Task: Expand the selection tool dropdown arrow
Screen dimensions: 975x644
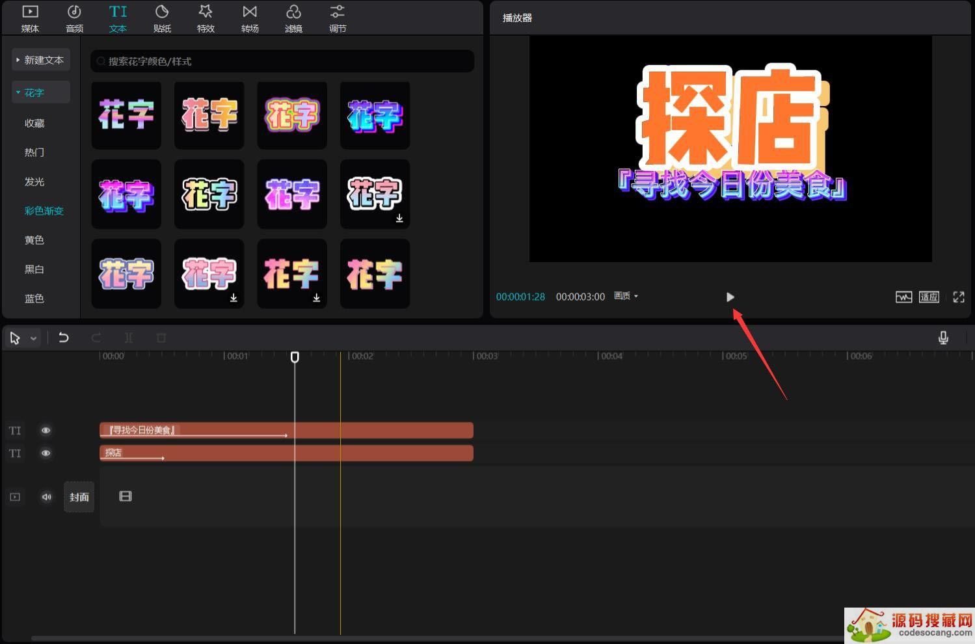Action: coord(33,338)
